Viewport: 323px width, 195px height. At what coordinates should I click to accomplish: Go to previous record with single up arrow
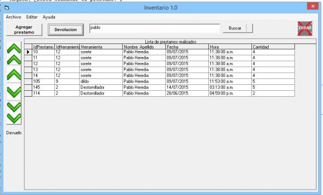tap(14, 74)
